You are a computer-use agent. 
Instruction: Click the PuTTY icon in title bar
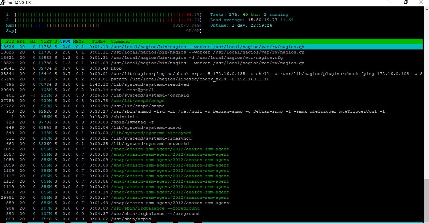point(3,3)
